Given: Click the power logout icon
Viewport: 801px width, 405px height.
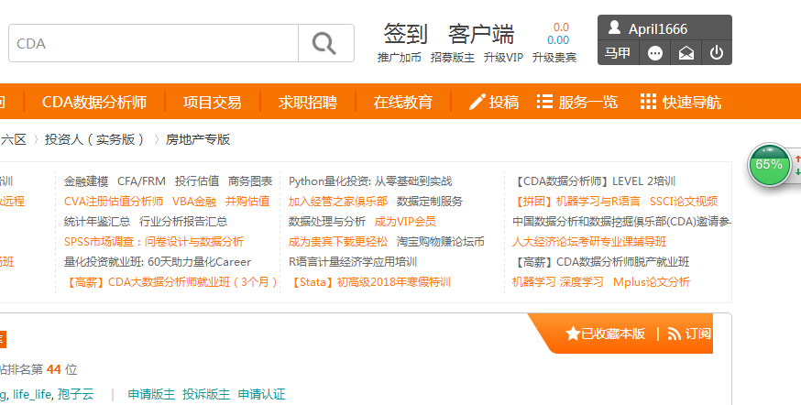Looking at the screenshot, I should point(717,52).
